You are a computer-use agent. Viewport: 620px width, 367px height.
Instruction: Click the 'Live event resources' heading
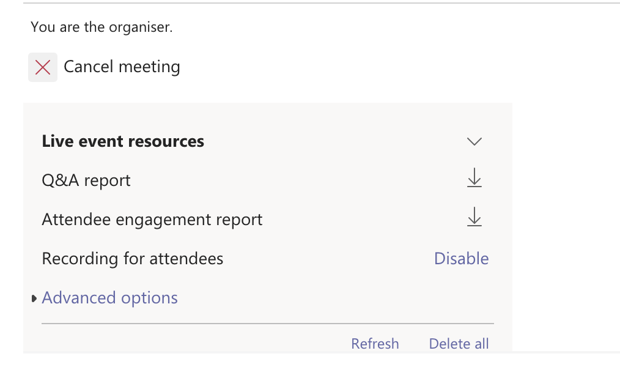tap(123, 141)
